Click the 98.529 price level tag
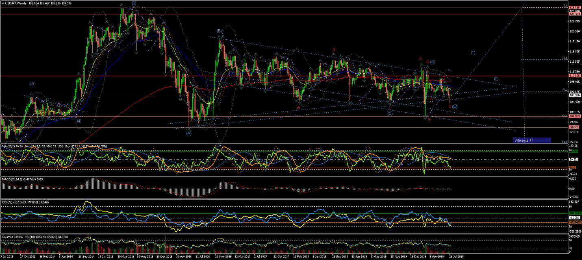Screen dimensions: 582x260 click(574, 127)
